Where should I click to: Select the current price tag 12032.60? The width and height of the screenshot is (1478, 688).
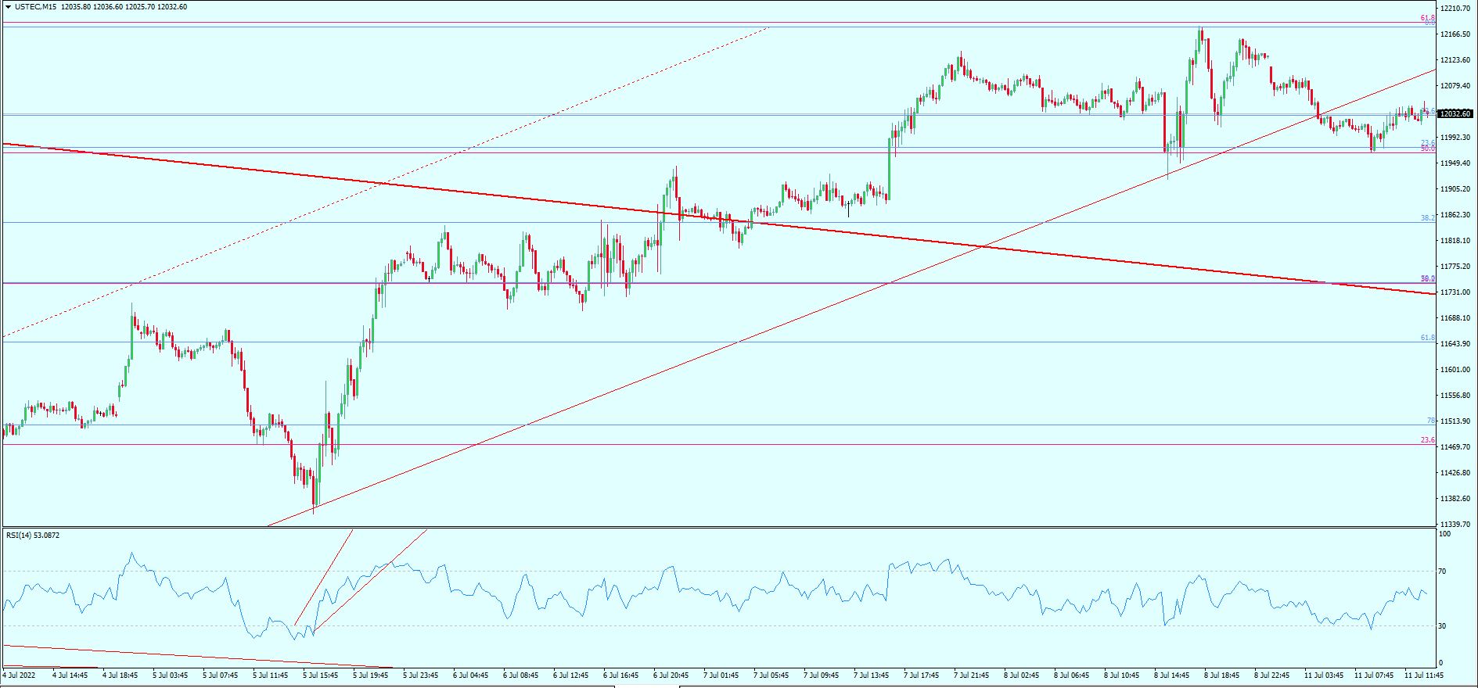pyautogui.click(x=1455, y=114)
